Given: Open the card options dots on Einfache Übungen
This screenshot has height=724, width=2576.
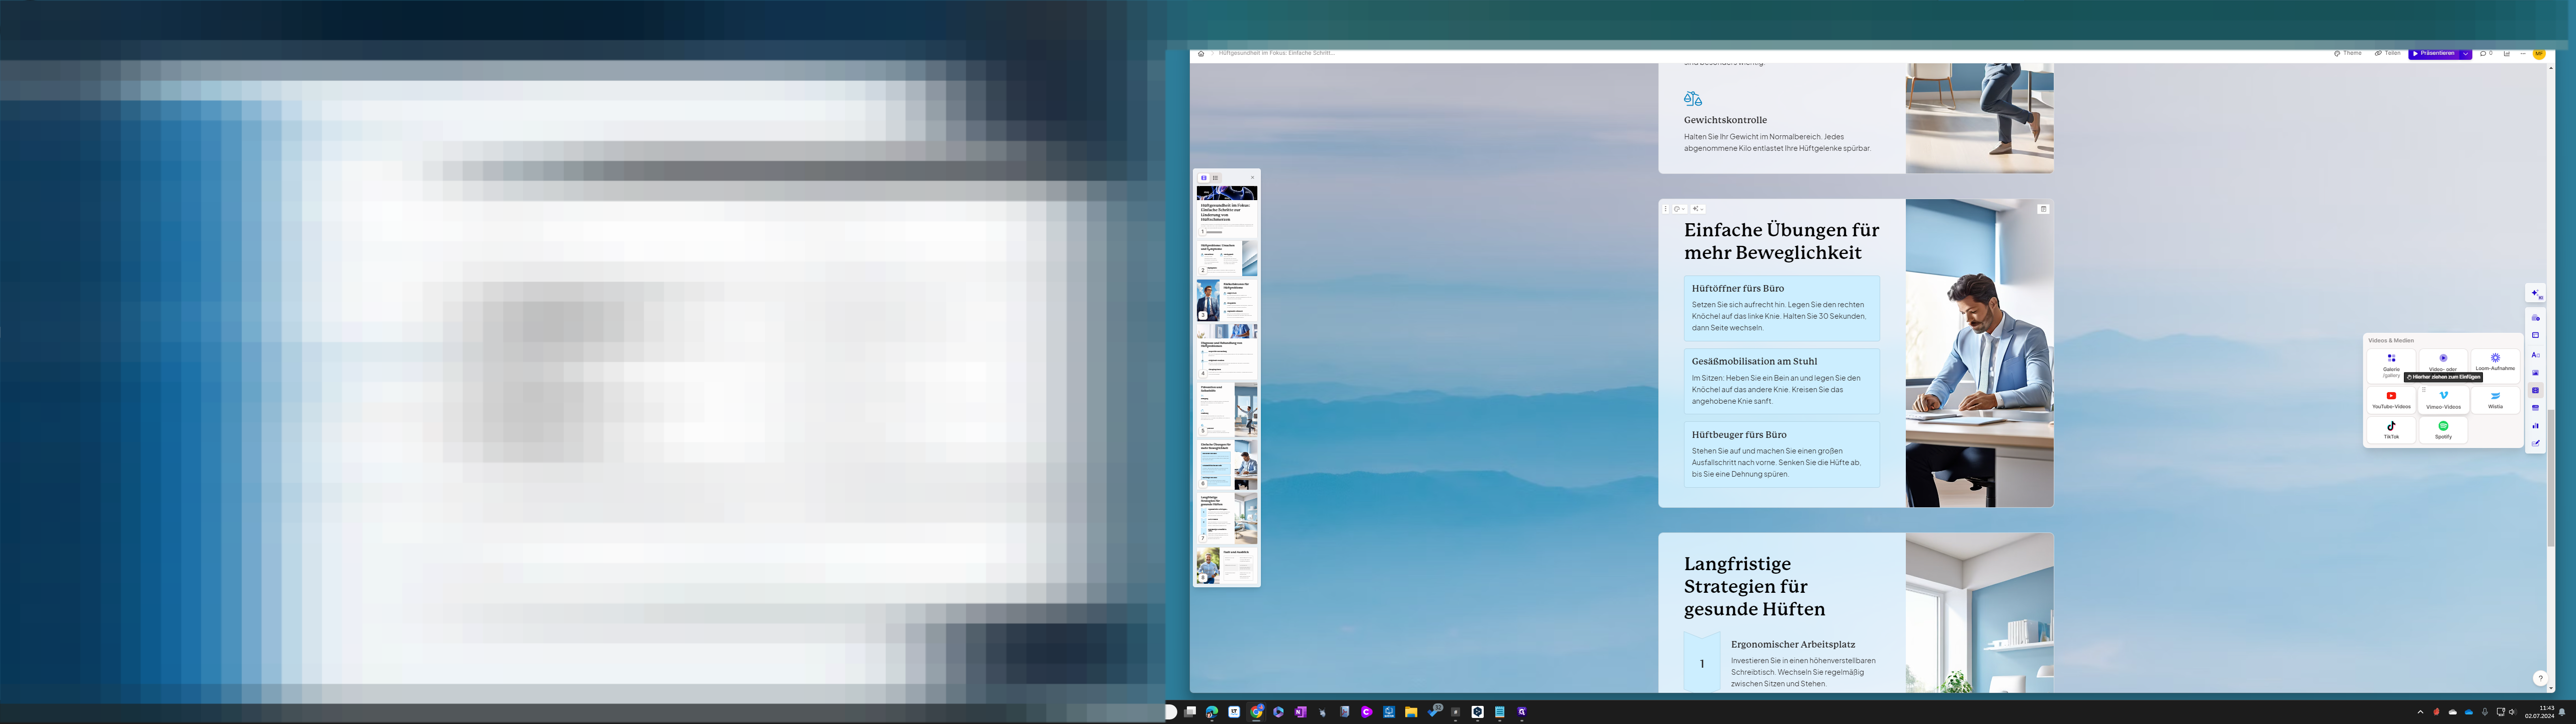Looking at the screenshot, I should coord(1665,209).
